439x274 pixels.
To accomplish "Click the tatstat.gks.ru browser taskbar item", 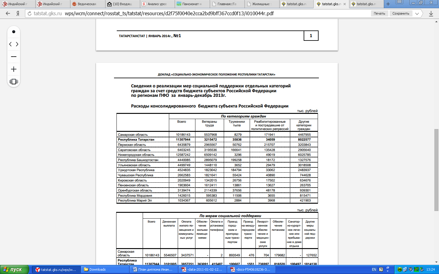I will click(x=57, y=269).
